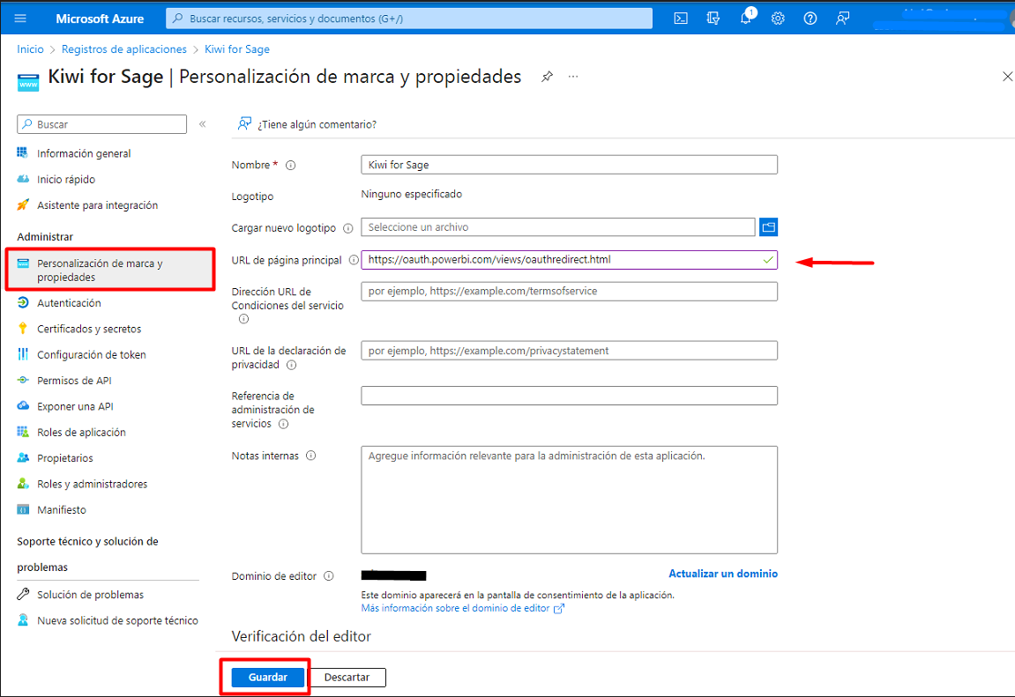
Task: Open the ¿Tiene algún comentario? feedback link
Action: [x=308, y=124]
